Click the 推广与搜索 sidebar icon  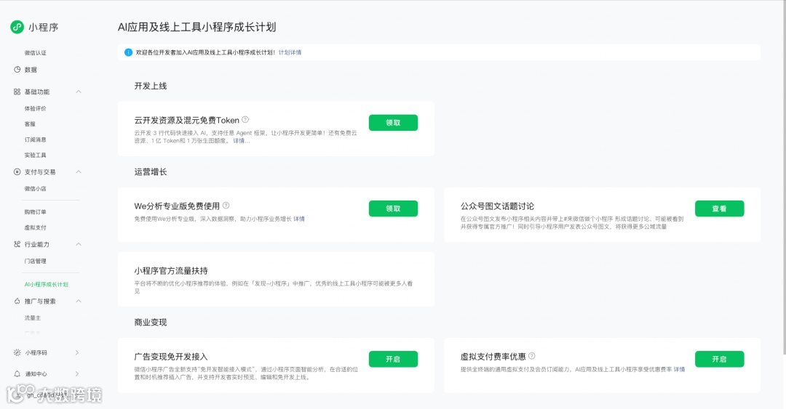pos(17,301)
